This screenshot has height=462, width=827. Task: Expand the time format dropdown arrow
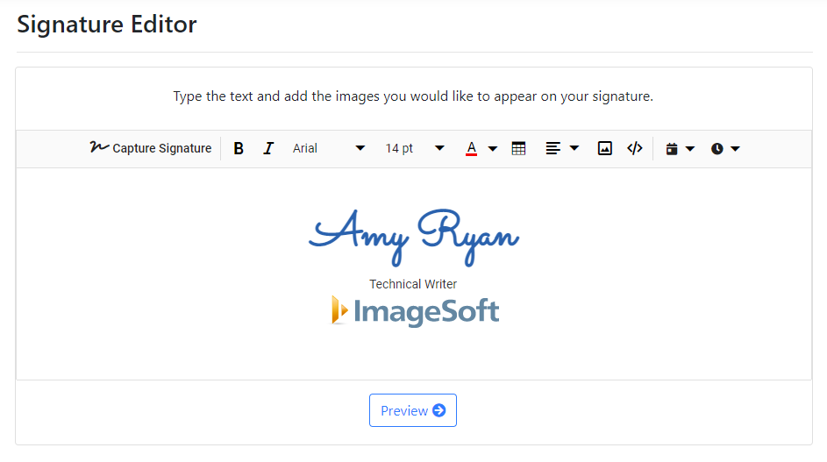(735, 149)
